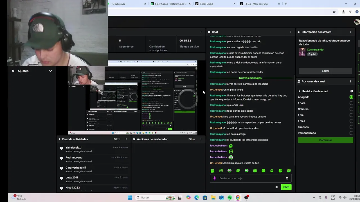This screenshot has height=202, width=360.
Task: Click the Nuevos mensajes divider link
Action: click(x=250, y=78)
